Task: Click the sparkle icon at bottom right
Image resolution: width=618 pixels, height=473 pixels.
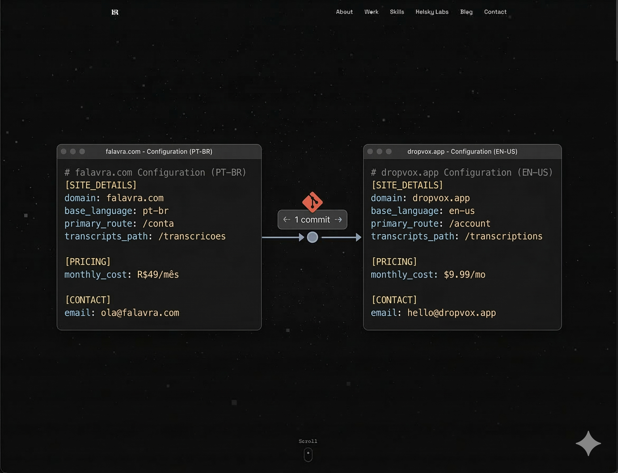Action: [588, 443]
